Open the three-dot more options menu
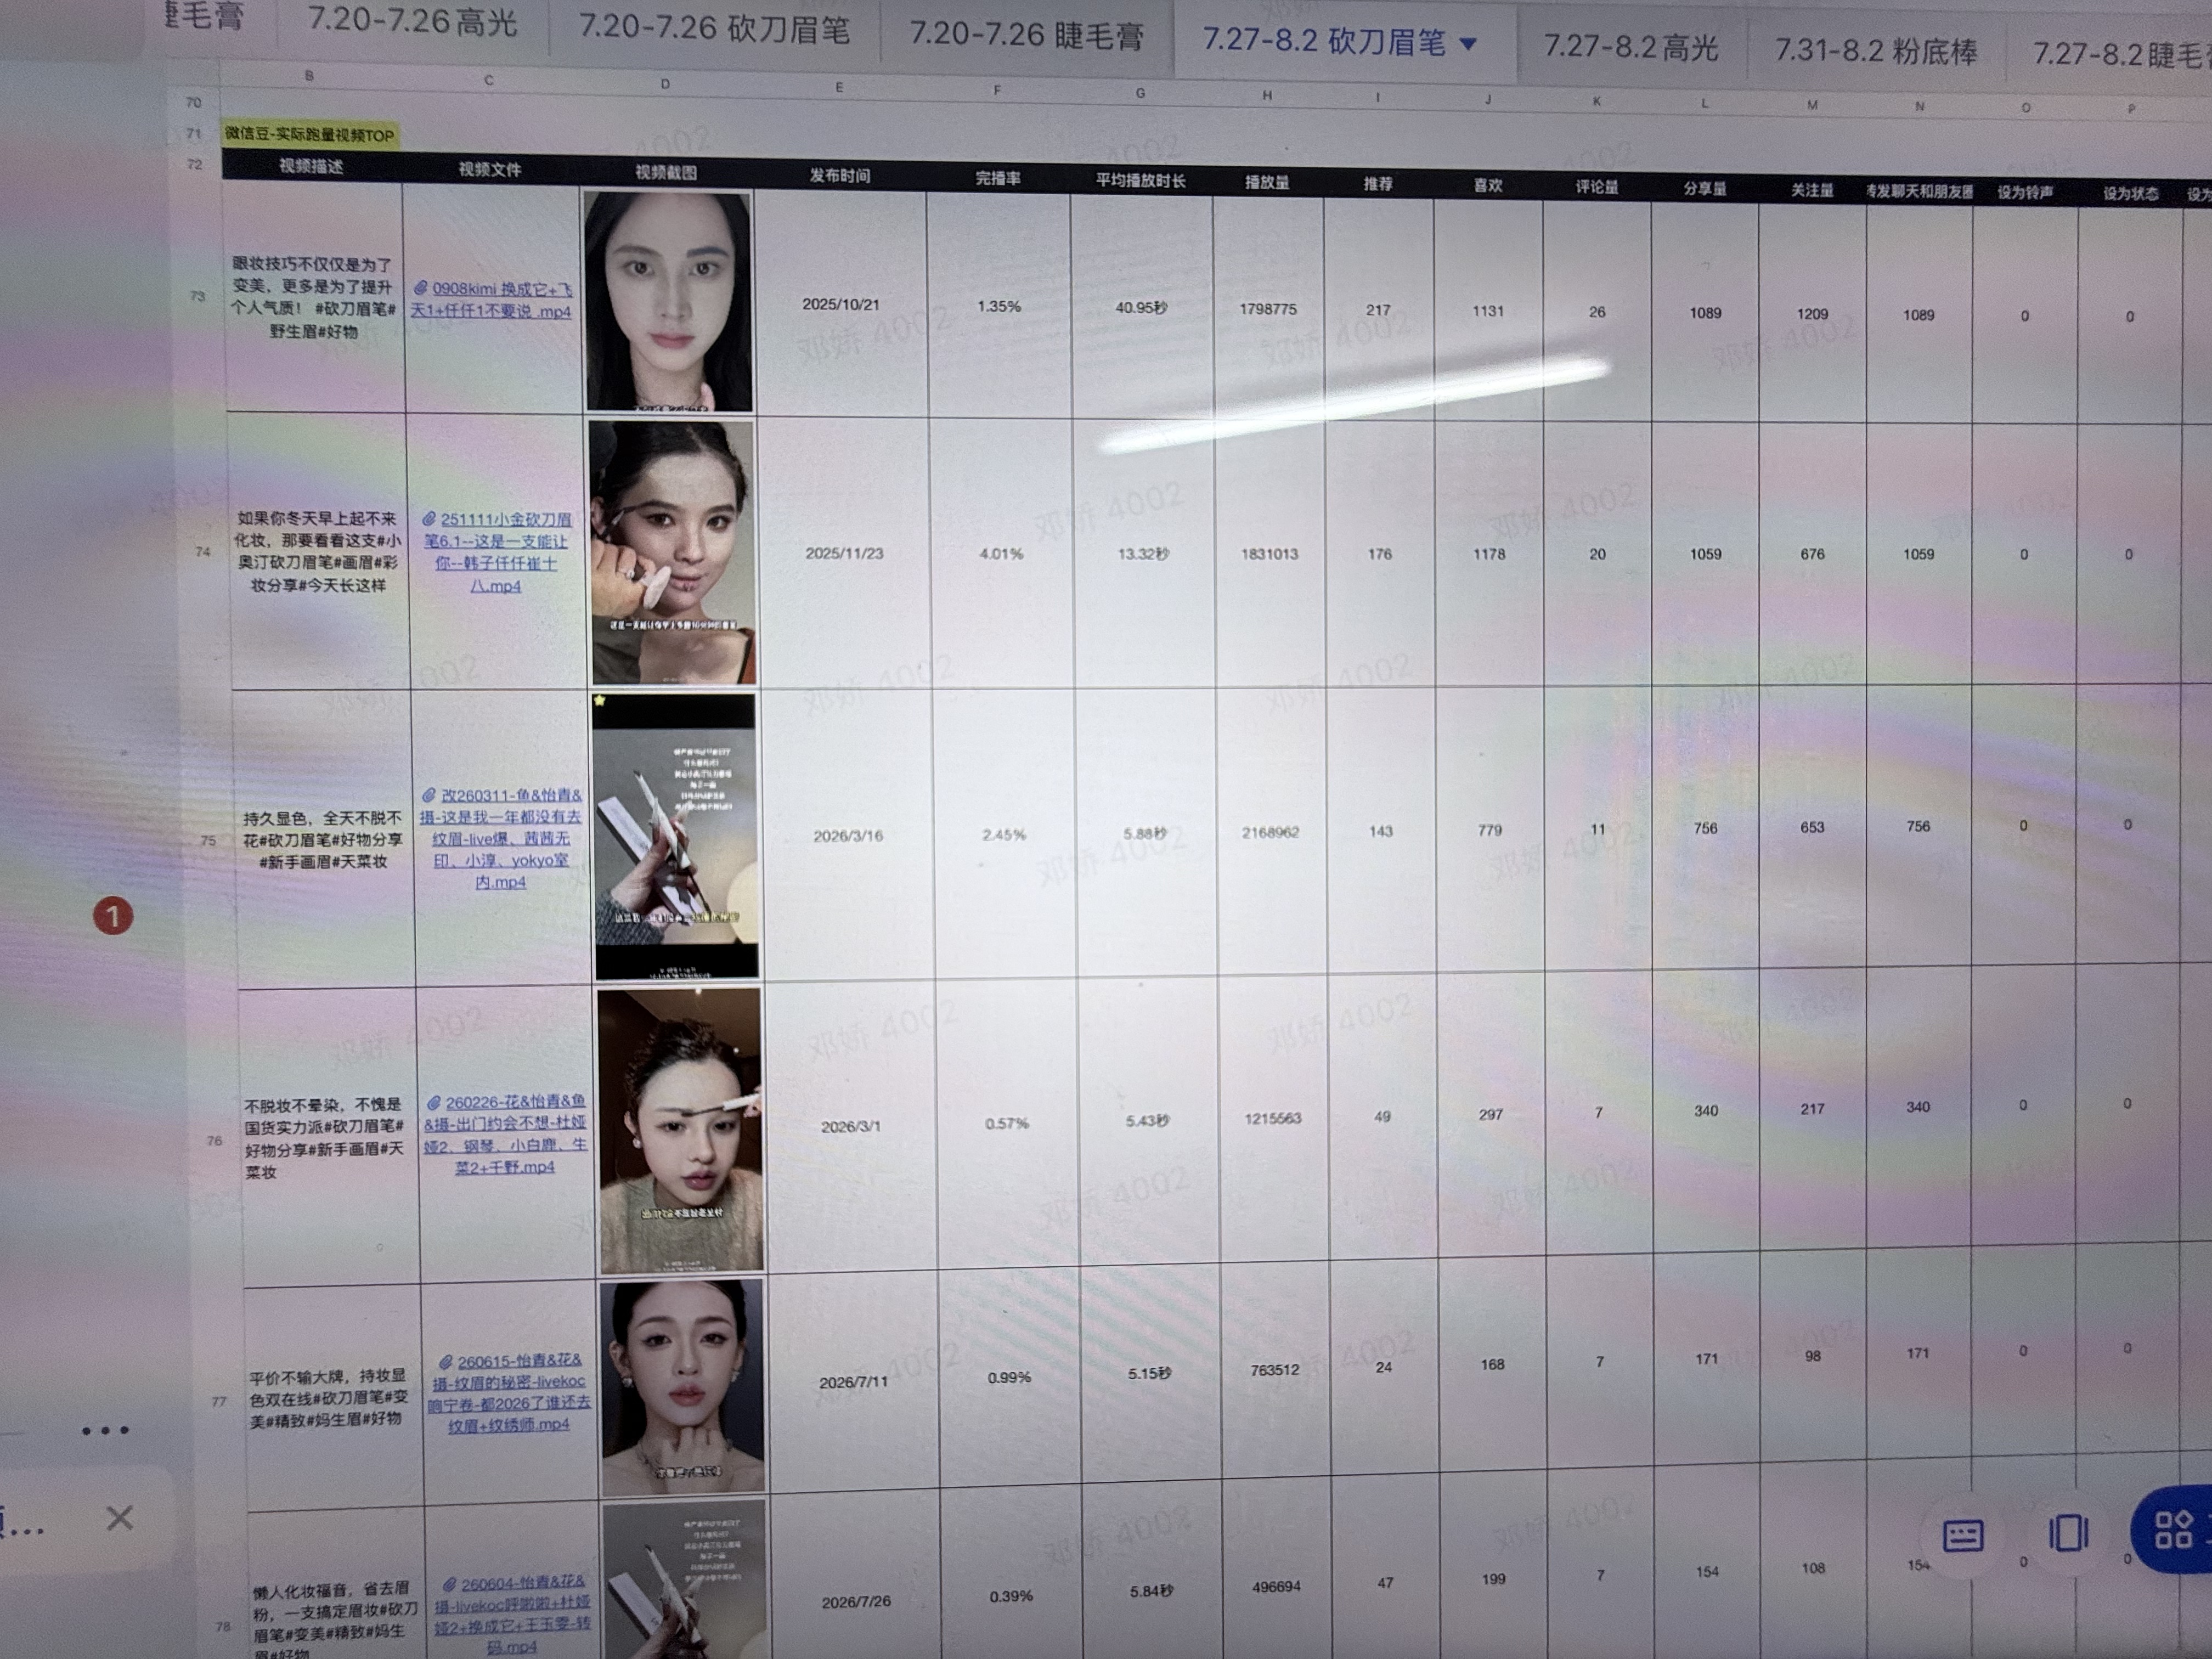Image resolution: width=2212 pixels, height=1659 pixels. pos(105,1431)
